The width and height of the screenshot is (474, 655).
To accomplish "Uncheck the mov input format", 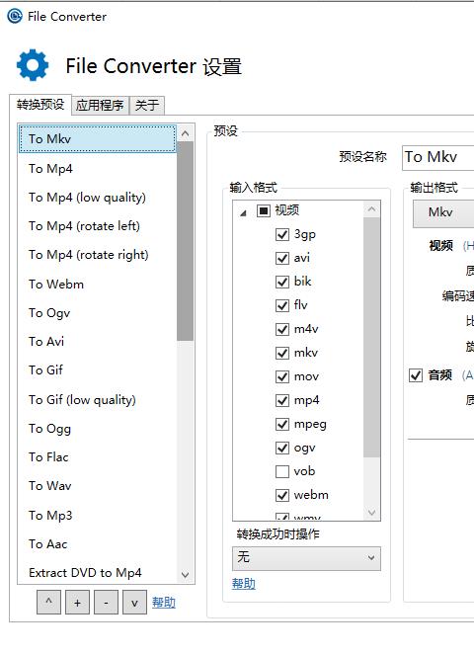I will point(282,376).
